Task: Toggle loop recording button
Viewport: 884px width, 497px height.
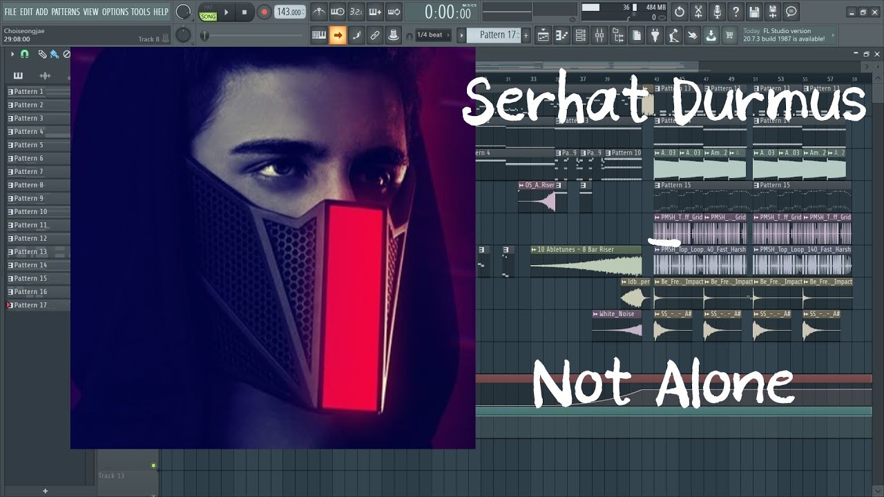Action: click(x=393, y=12)
